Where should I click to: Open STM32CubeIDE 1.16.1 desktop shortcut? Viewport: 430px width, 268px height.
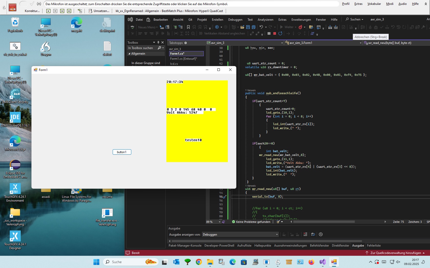click(x=15, y=120)
